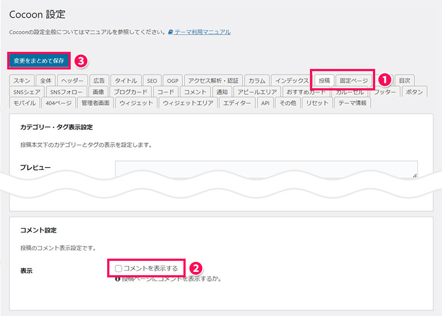
Task: Switch to the スキン tab
Action: [22, 81]
